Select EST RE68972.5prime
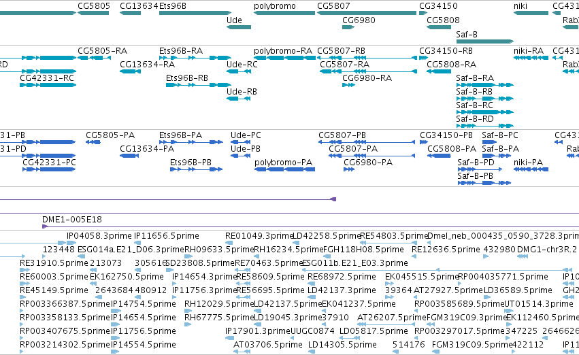The width and height of the screenshot is (579, 355). point(342,277)
